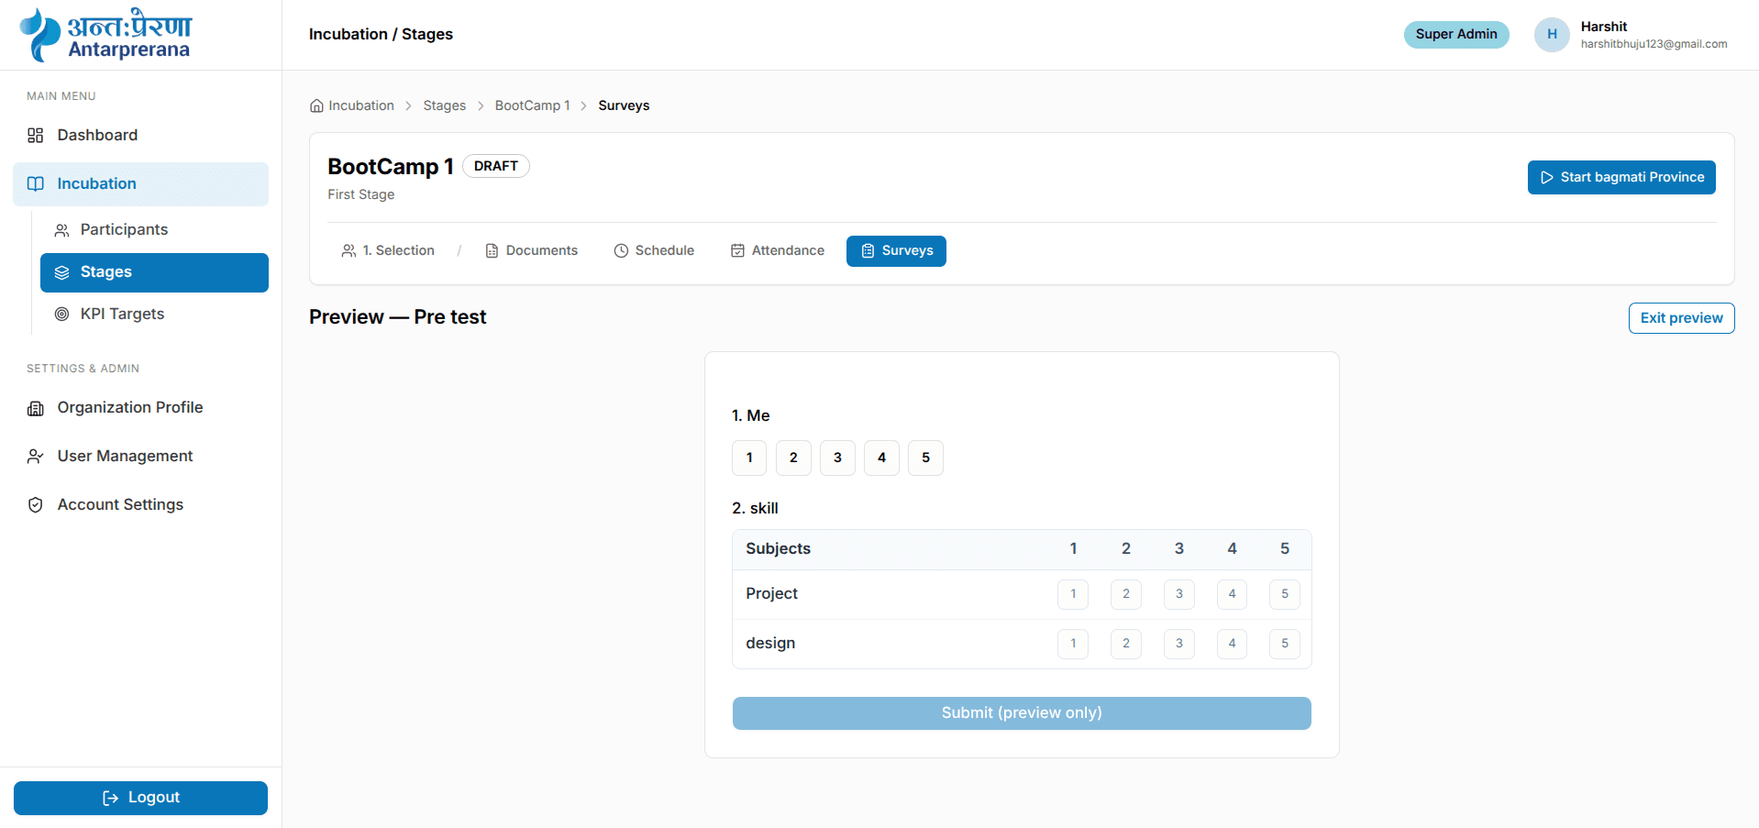Click the KPI Targets bullseye icon
The image size is (1759, 828).
tap(62, 315)
